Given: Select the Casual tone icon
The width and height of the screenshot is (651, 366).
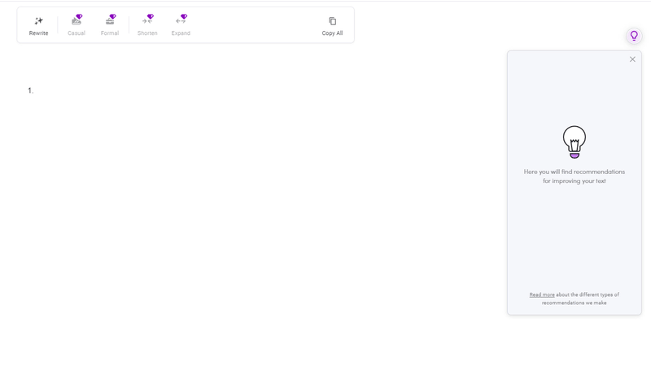Looking at the screenshot, I should tap(75, 22).
